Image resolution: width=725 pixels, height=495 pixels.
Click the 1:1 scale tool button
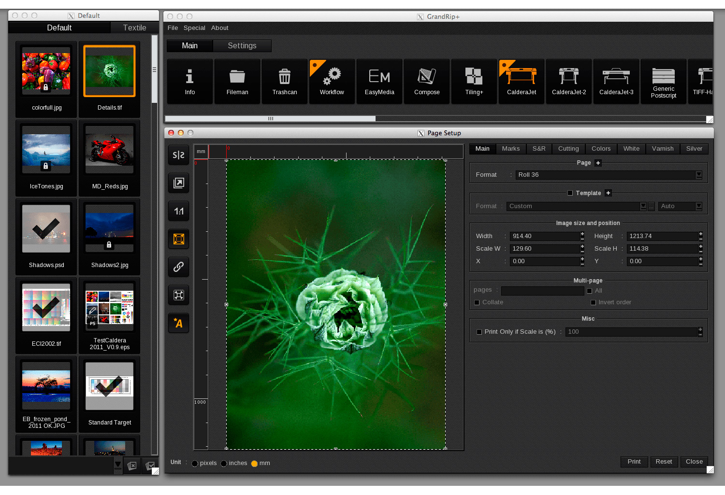[x=179, y=211]
